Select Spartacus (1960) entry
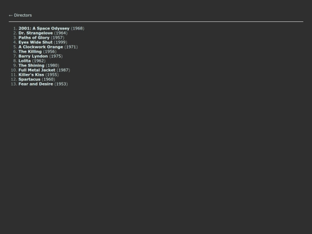The image size is (312, 234). [37, 79]
